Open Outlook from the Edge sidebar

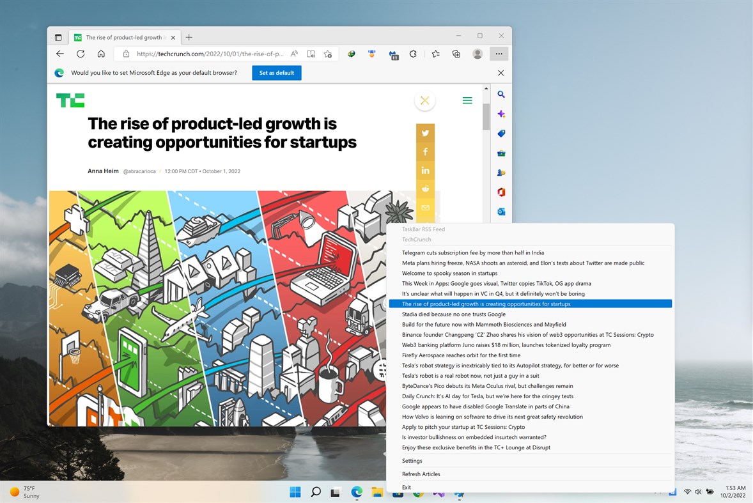coord(501,212)
